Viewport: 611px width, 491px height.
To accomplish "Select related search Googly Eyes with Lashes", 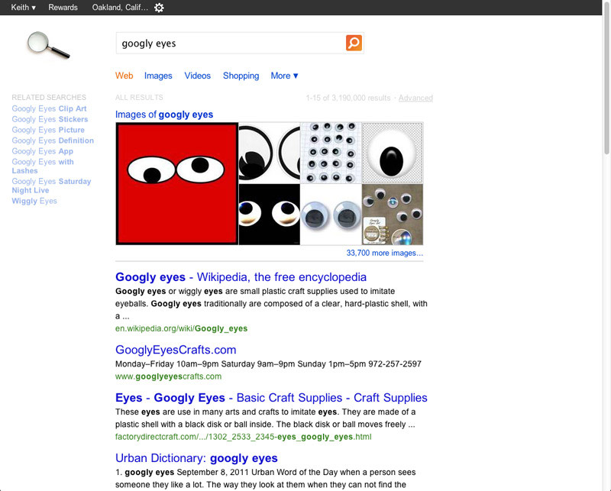I will [x=43, y=166].
